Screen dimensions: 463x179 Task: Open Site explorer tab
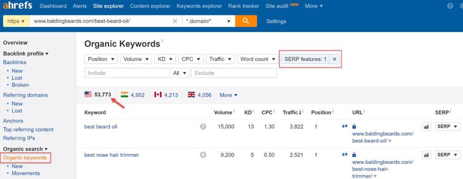pos(108,6)
